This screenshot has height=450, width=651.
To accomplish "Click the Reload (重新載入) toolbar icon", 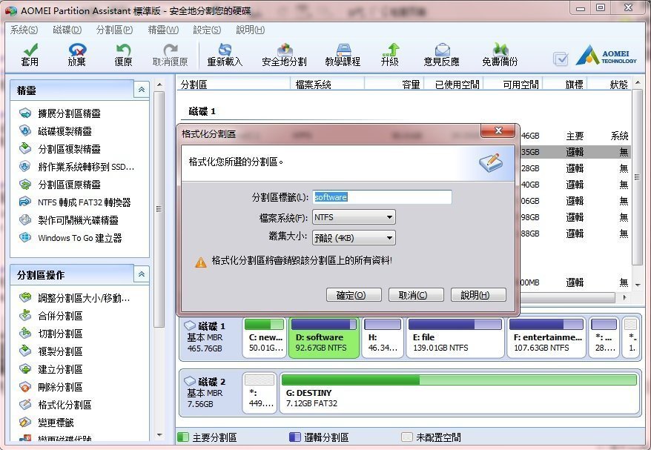I will pos(225,50).
